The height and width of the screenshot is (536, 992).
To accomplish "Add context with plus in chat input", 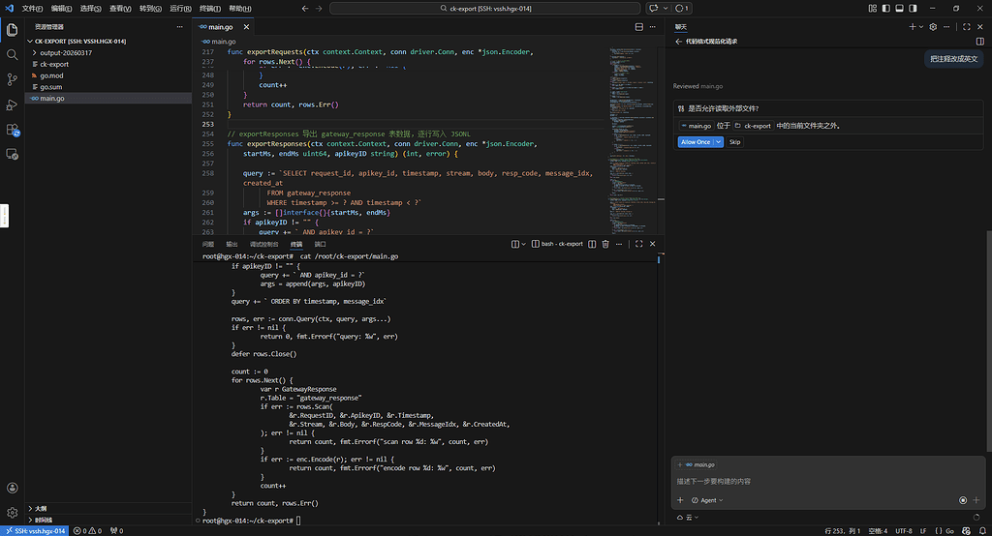I will [680, 500].
